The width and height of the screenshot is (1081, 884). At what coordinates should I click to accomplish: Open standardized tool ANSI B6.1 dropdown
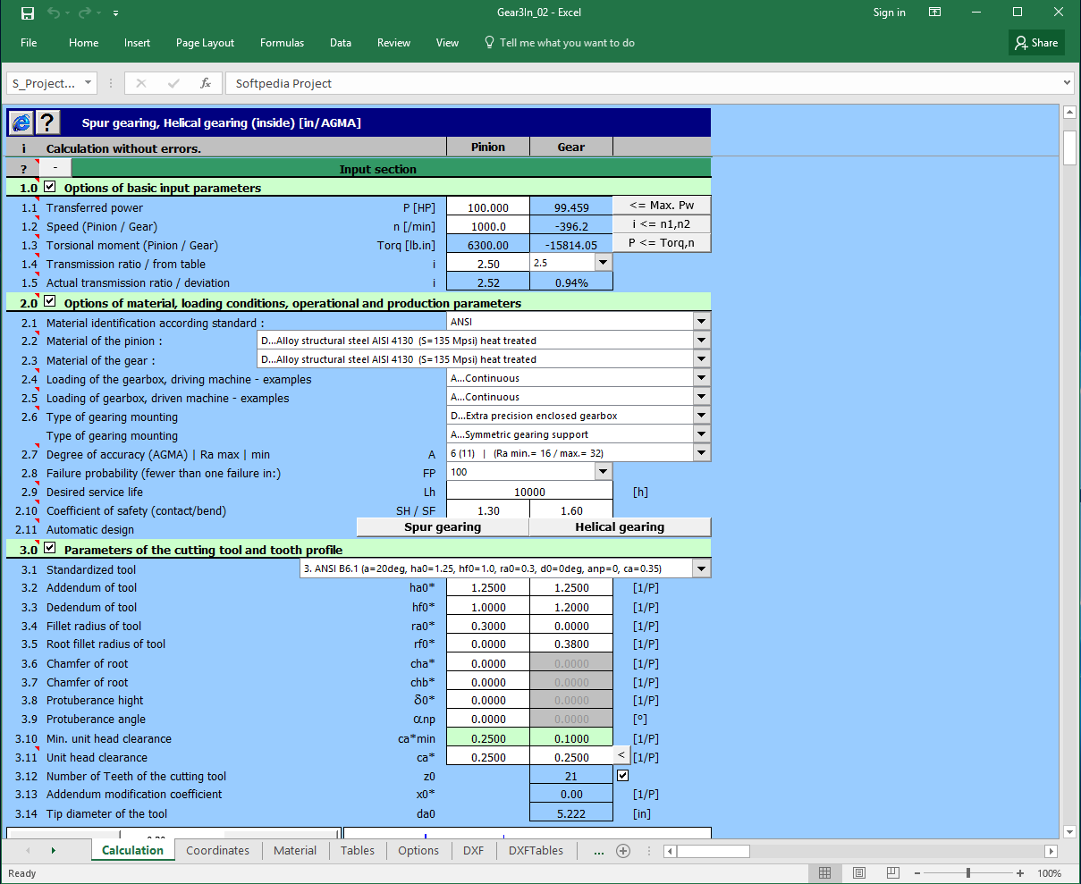(x=702, y=568)
